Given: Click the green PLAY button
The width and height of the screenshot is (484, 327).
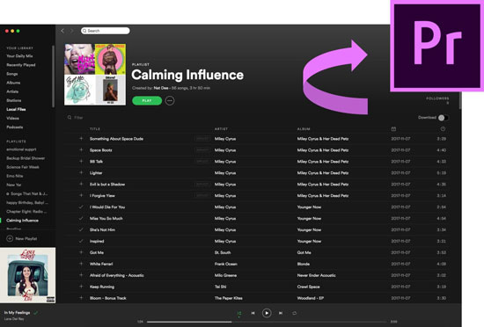Looking at the screenshot, I should coord(147,101).
